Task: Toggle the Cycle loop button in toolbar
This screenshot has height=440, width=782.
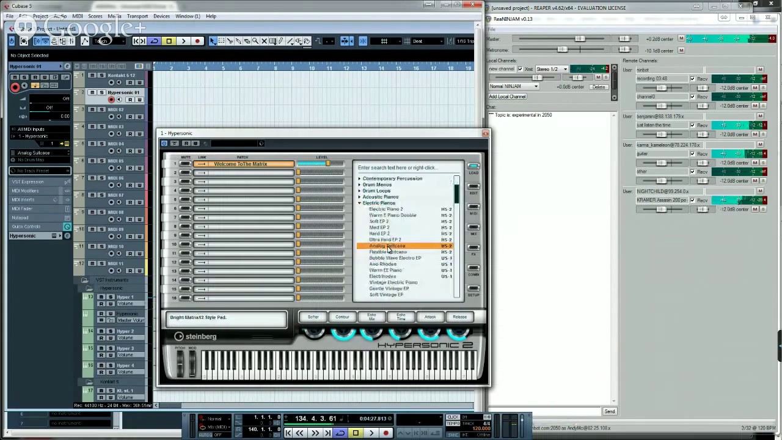Action: (x=155, y=41)
